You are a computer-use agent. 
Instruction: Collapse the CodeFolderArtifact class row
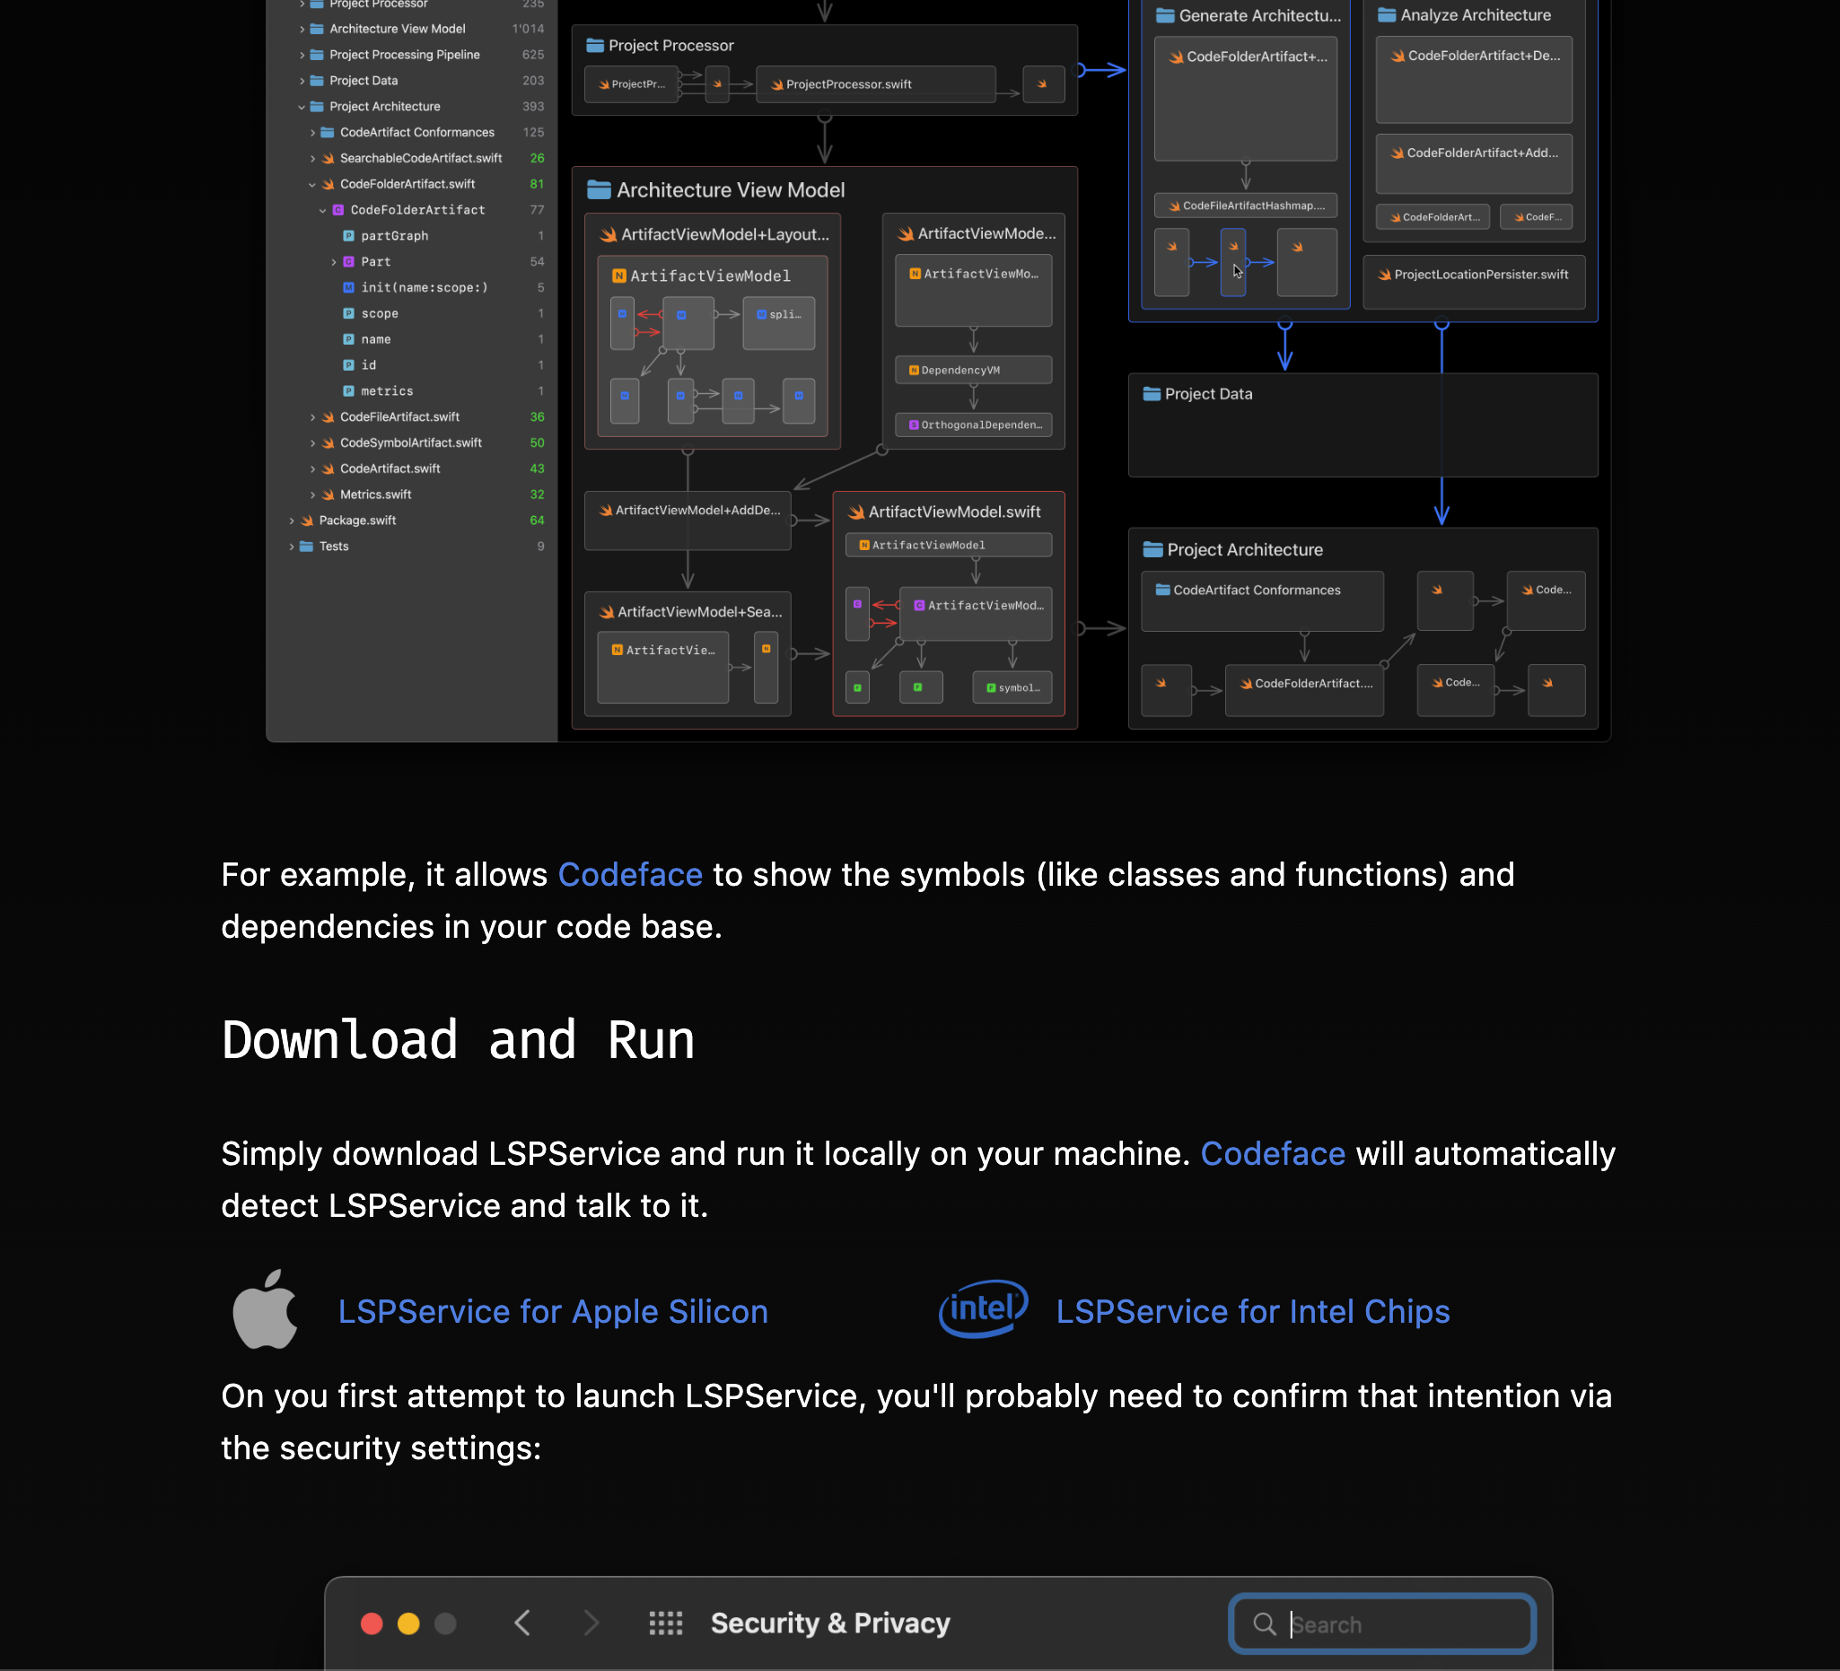pos(322,210)
